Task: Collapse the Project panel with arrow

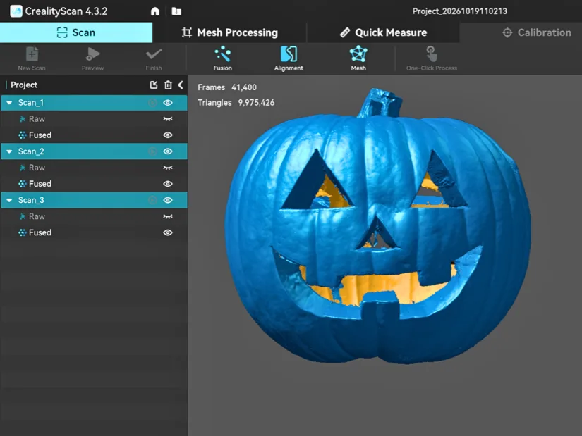Action: (181, 85)
